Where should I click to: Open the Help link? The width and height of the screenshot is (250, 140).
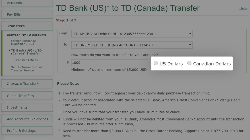point(243,8)
